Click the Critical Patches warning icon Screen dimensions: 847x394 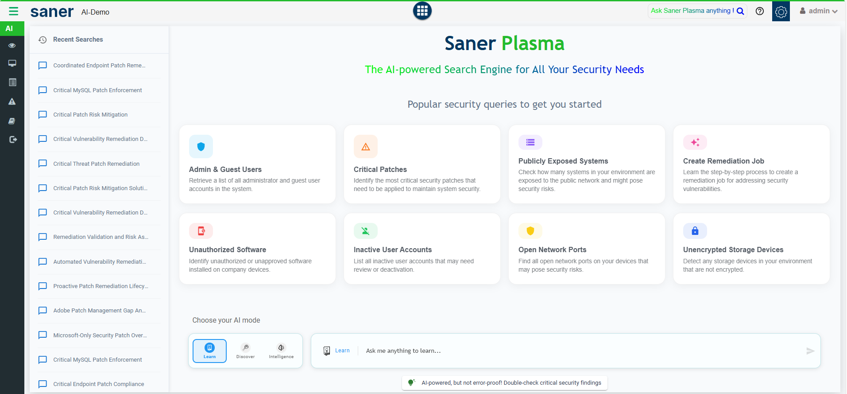click(366, 147)
